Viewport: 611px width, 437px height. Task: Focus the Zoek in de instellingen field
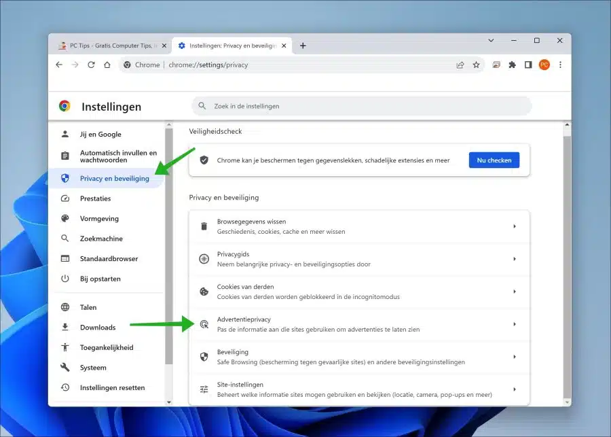pos(361,106)
